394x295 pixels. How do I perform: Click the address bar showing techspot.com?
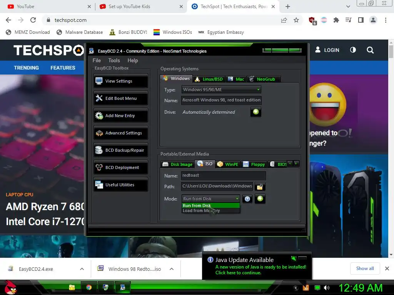[161, 20]
